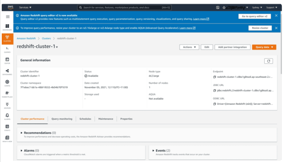283x162 pixels.
Task: Select the Endpoint address text
Action: tap(245, 77)
